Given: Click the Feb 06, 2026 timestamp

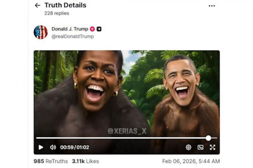Looking at the screenshot, I should point(191,161).
